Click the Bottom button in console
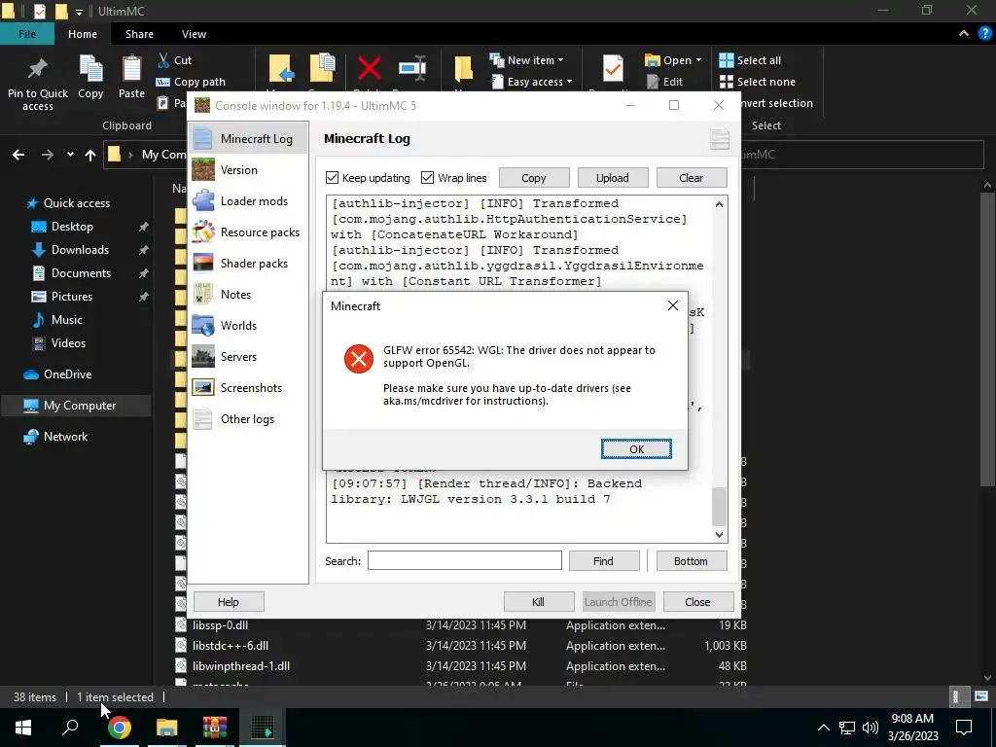996x747 pixels. (692, 561)
